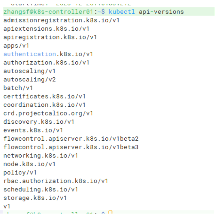Screen dimensions: 215x217
Task: Click the crd.projectcalico.org/v1 line
Action: [48, 113]
